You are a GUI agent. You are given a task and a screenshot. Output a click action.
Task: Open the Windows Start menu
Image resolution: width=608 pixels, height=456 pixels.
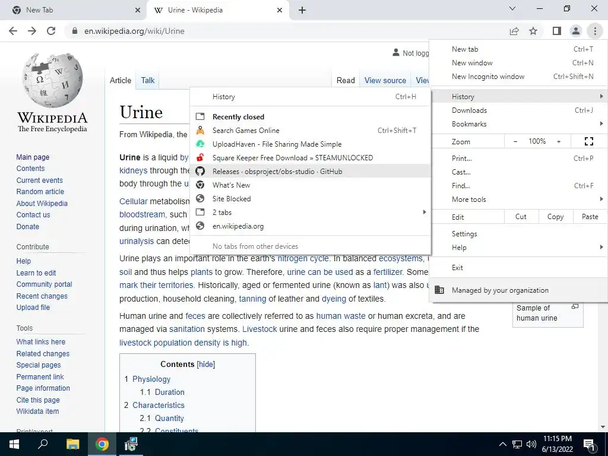14,444
